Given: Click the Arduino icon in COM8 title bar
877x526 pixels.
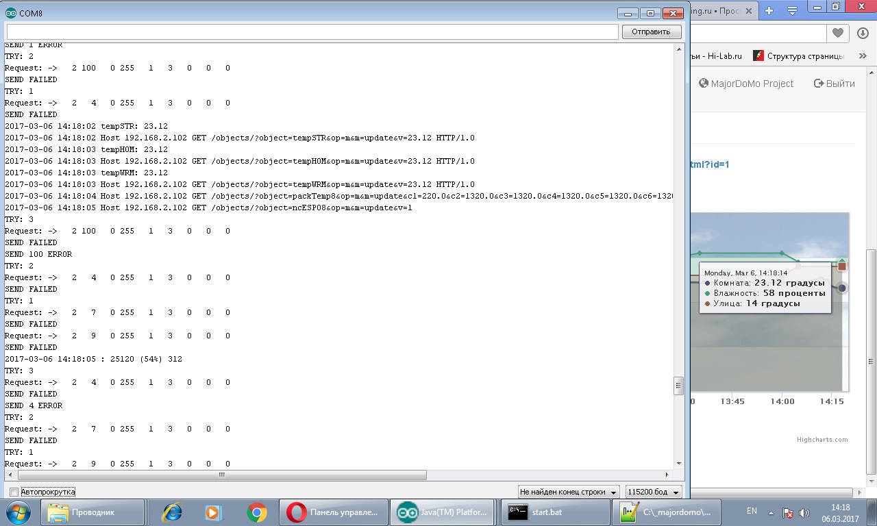Looking at the screenshot, I should 11,13.
